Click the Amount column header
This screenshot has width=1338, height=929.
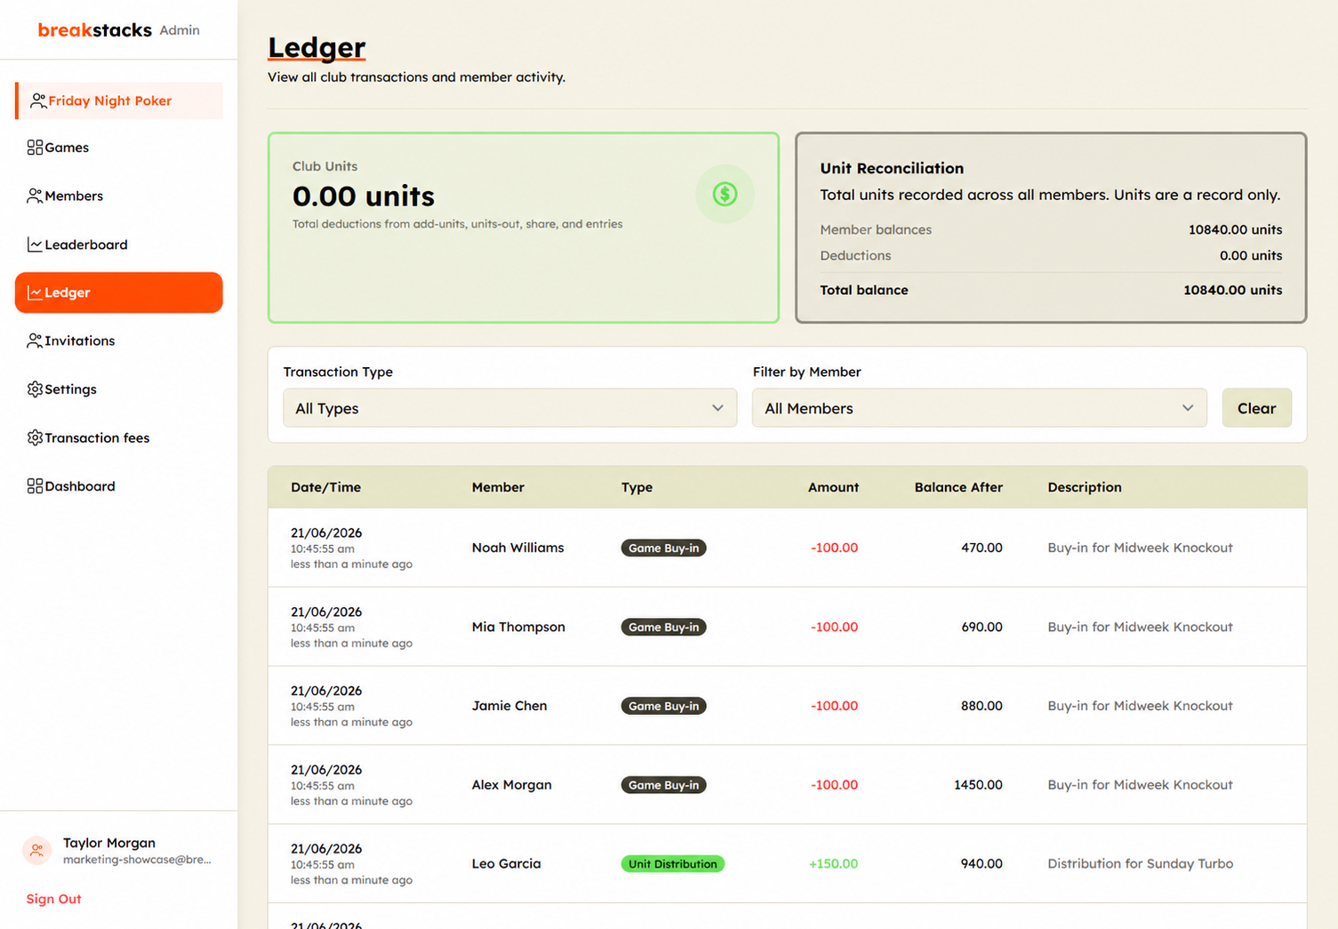pyautogui.click(x=833, y=487)
